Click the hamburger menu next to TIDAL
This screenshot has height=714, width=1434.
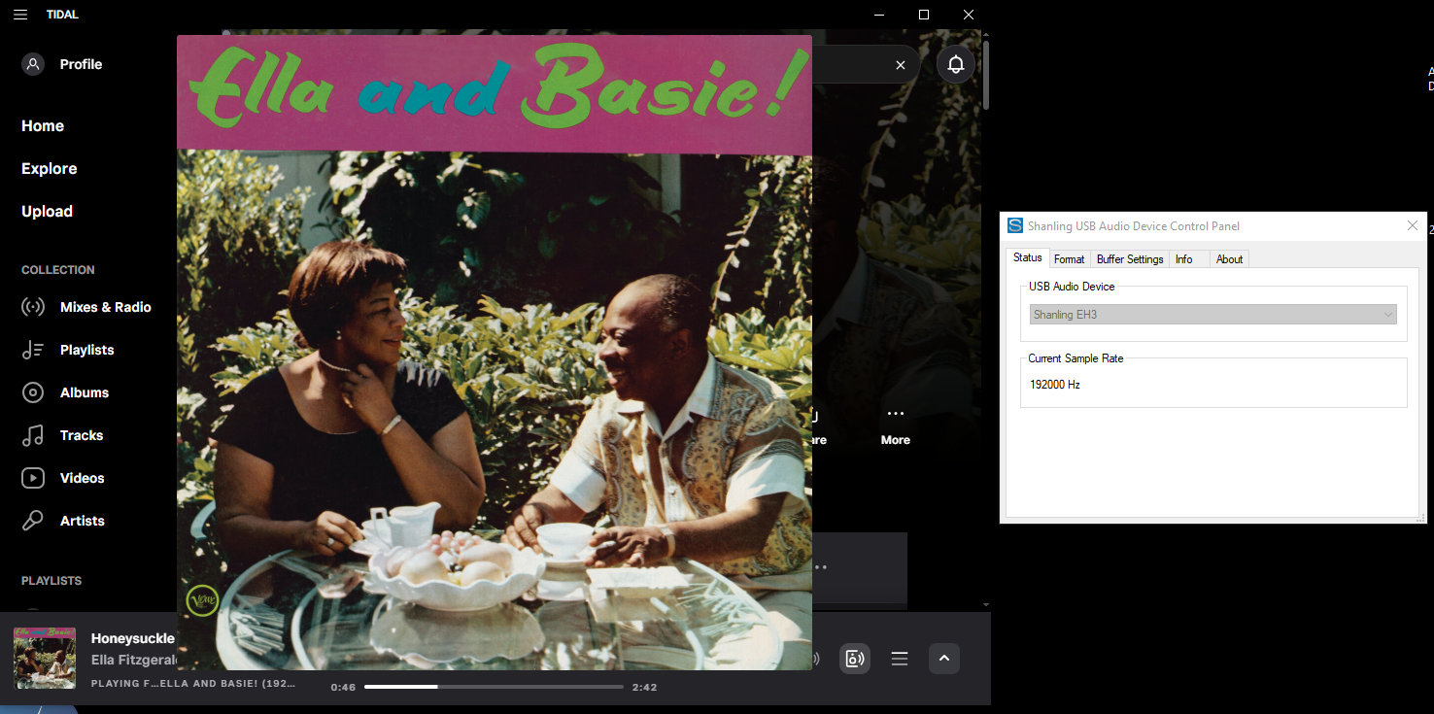(x=19, y=14)
